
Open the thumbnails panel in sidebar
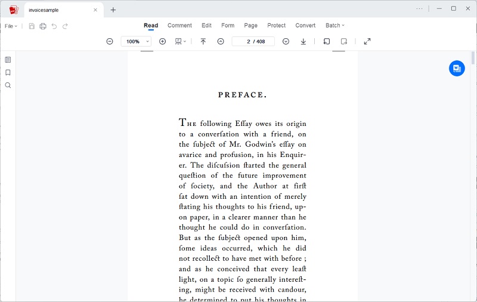(8, 60)
